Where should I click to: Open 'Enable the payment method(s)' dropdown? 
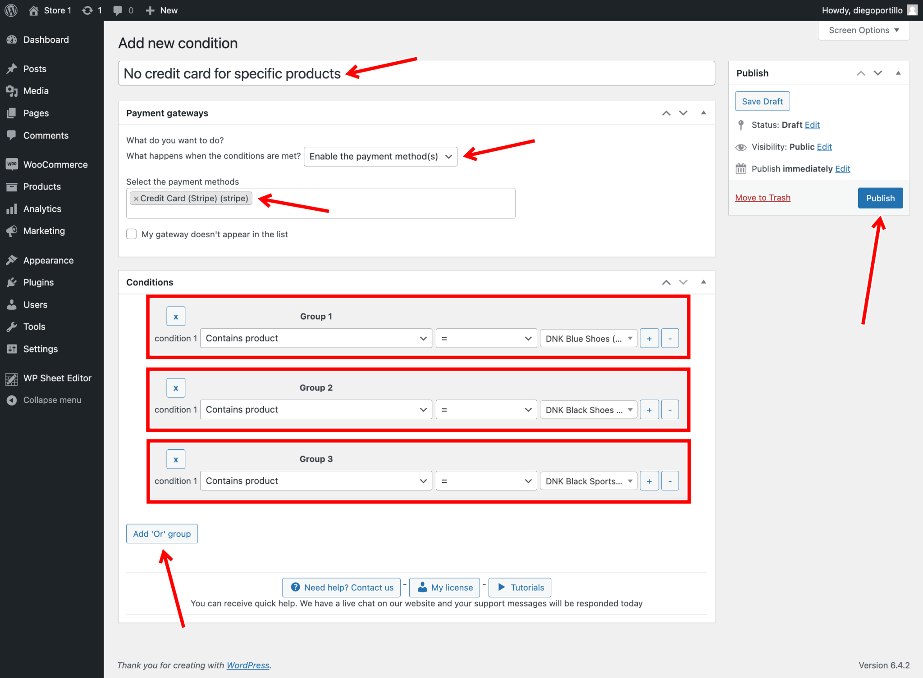380,156
